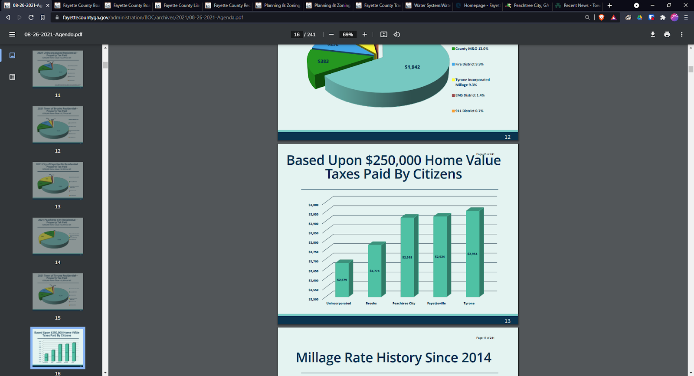Switch to the Fayette County Rec tab
Image resolution: width=694 pixels, height=376 pixels.
point(228,5)
